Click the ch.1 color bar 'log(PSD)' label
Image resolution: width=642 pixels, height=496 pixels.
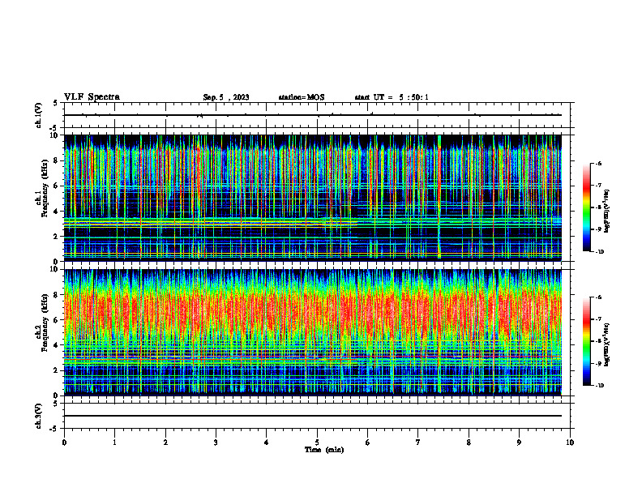pyautogui.click(x=607, y=212)
